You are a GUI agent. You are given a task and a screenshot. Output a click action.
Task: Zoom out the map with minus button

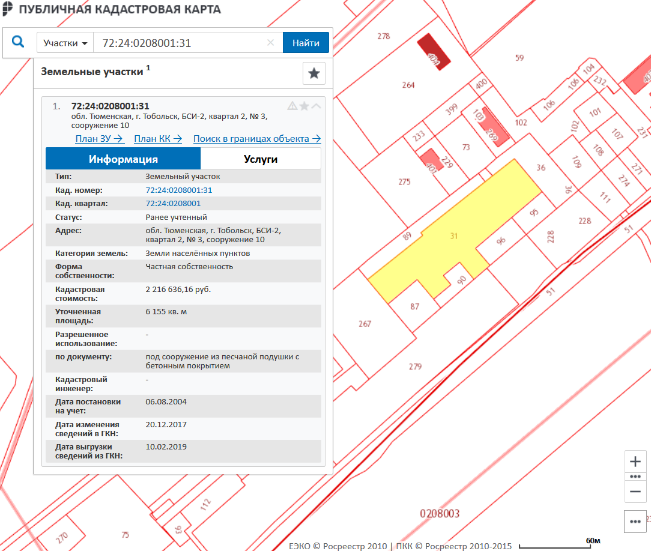point(635,491)
